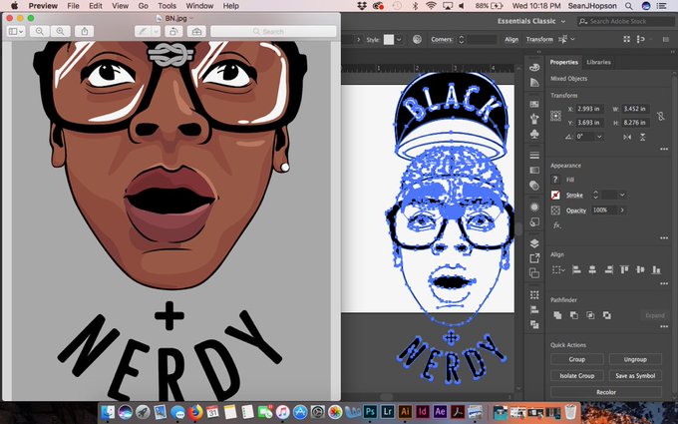Open Stroke panel lines icon
Viewport: 678px width, 424px height.
click(534, 155)
